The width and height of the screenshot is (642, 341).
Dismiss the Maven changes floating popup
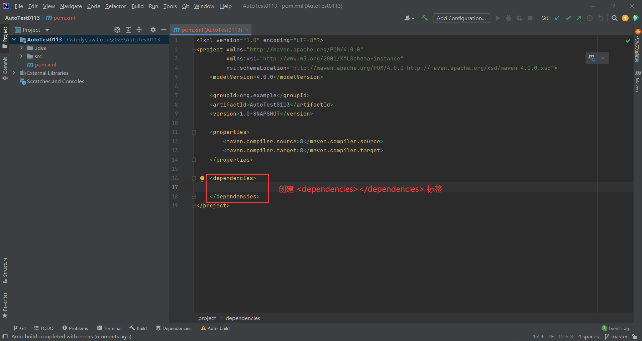[x=603, y=58]
